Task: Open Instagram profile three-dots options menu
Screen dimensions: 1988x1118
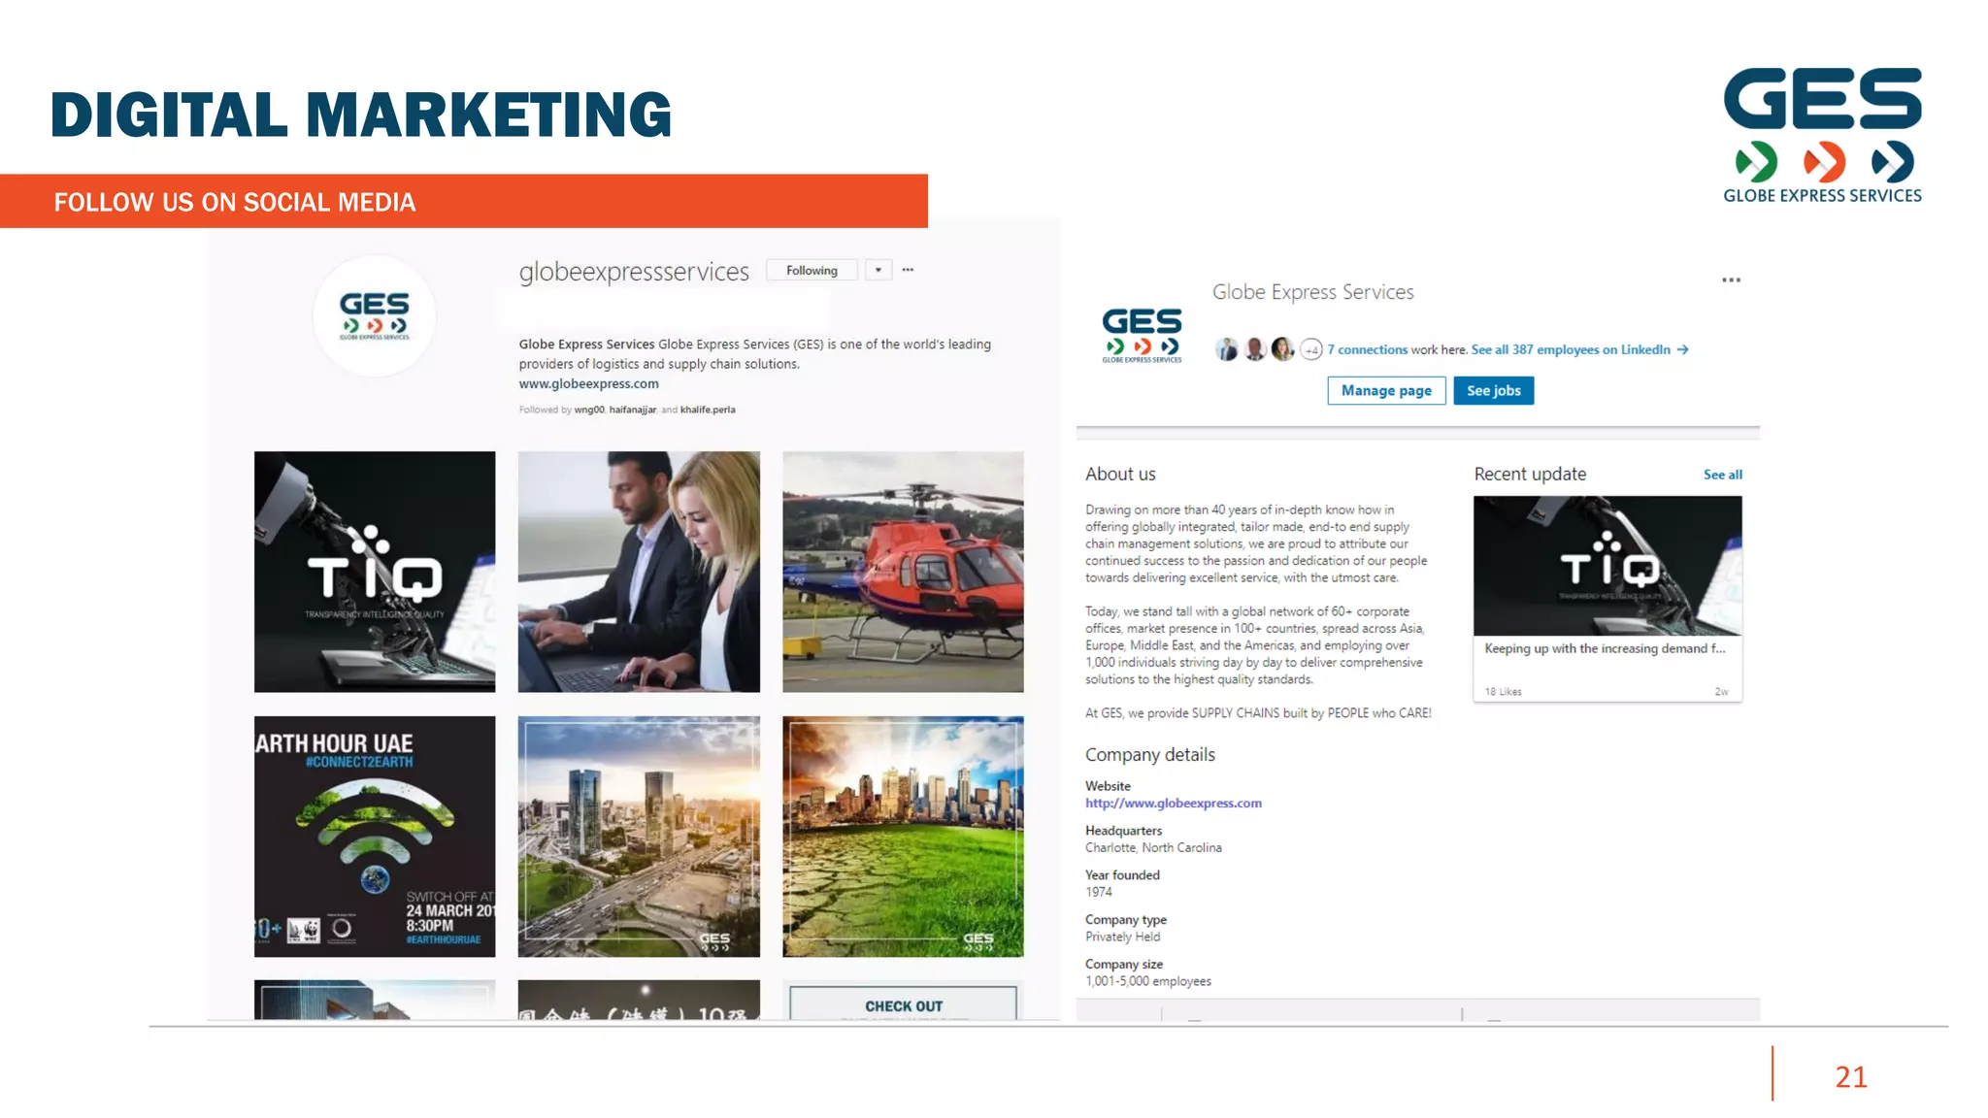Action: click(908, 270)
